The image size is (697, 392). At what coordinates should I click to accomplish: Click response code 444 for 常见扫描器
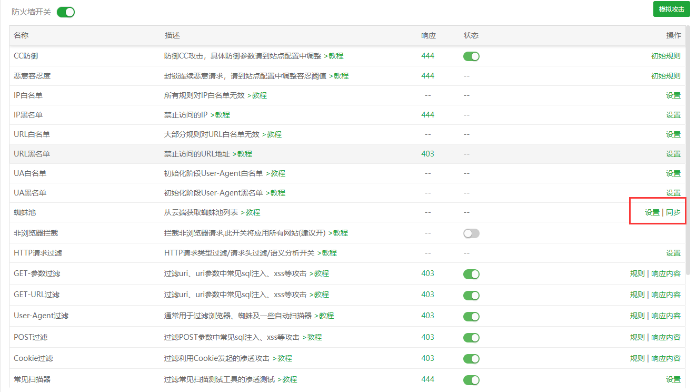point(428,379)
